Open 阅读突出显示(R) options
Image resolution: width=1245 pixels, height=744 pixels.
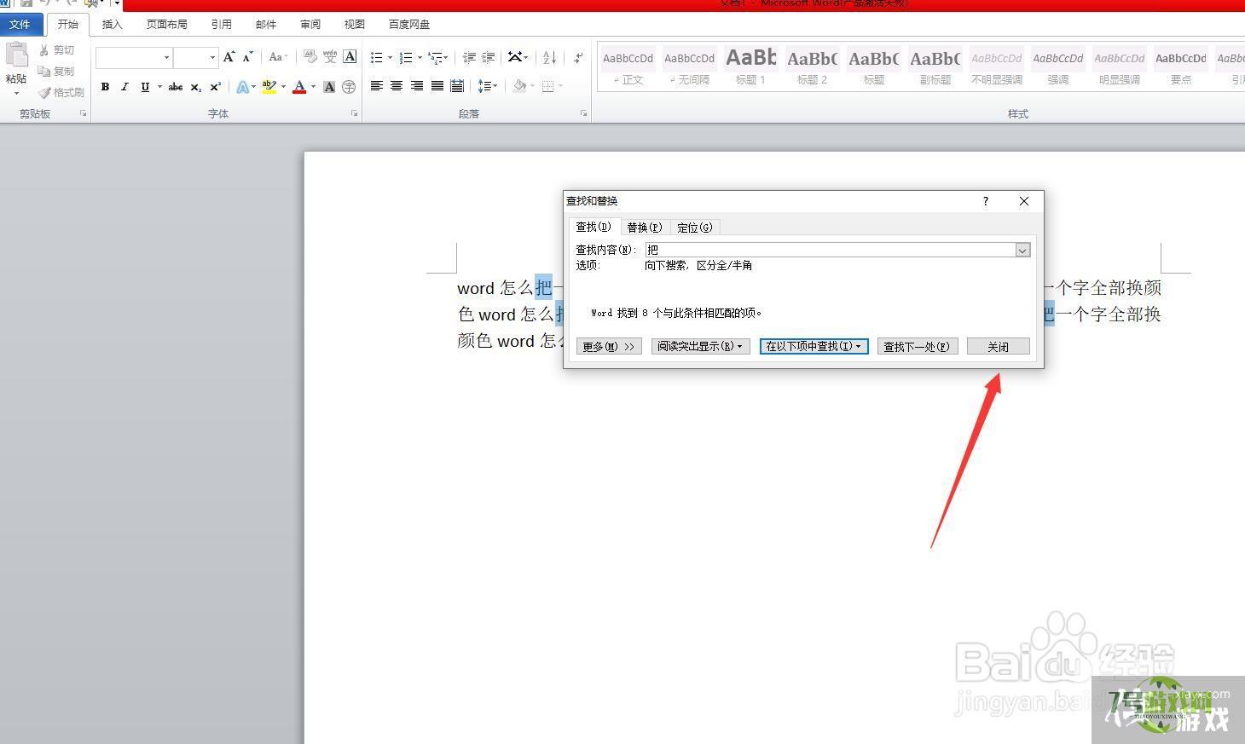[700, 346]
